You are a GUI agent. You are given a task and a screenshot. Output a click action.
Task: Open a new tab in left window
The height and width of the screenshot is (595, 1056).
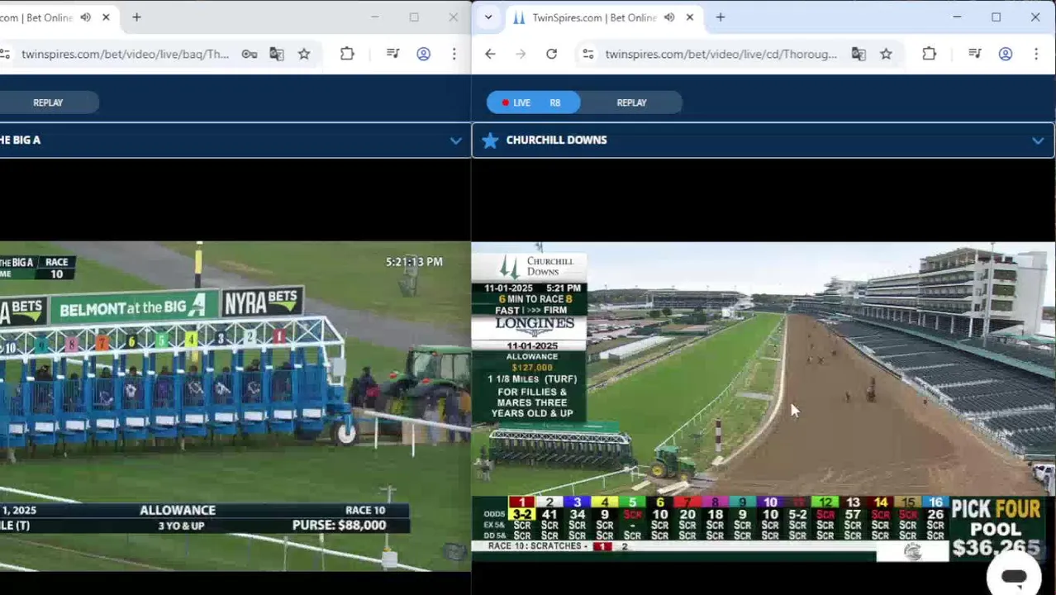136,17
